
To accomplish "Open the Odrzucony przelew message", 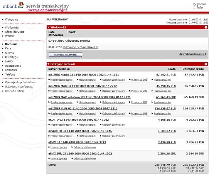I will pyautogui.click(x=78, y=40).
